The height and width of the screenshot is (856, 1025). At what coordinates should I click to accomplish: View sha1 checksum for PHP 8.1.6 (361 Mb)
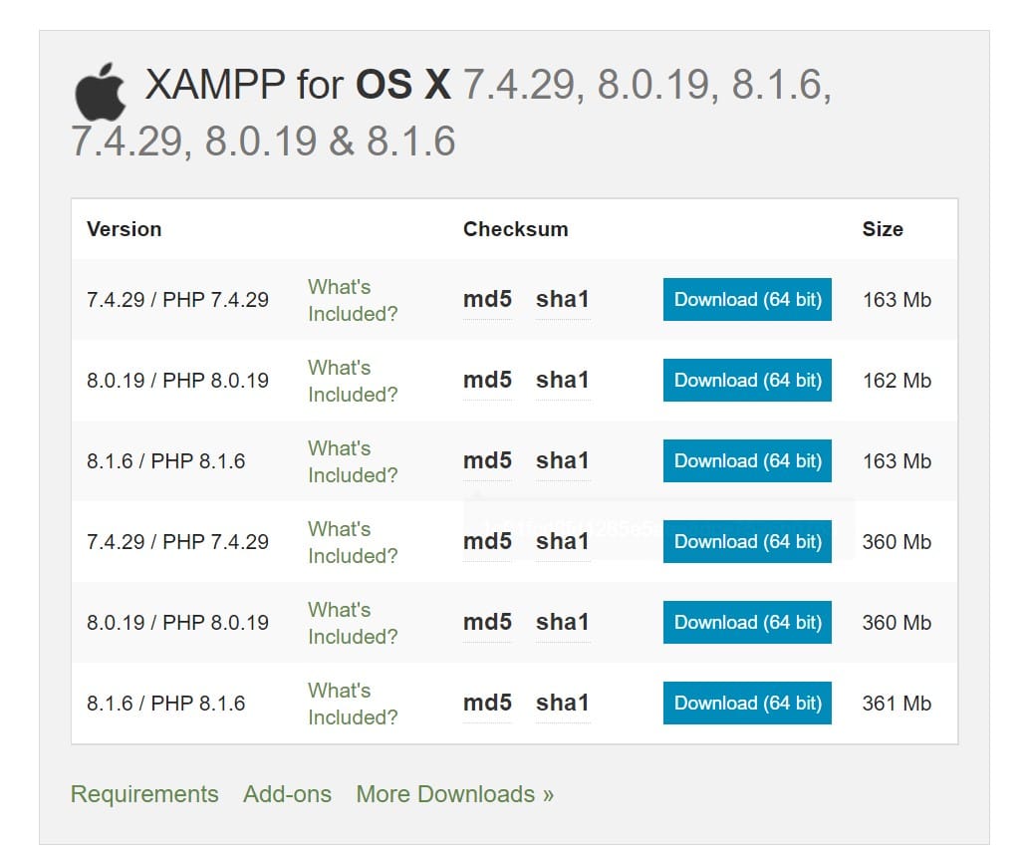(562, 703)
